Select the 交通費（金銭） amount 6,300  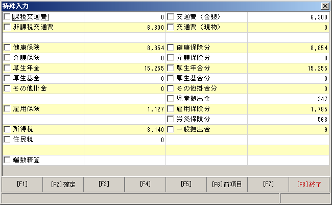[288, 17]
